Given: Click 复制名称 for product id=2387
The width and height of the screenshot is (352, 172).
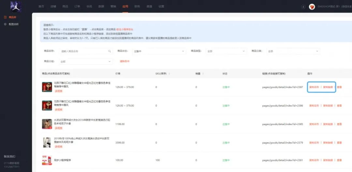Looking at the screenshot, I should coord(314,87).
